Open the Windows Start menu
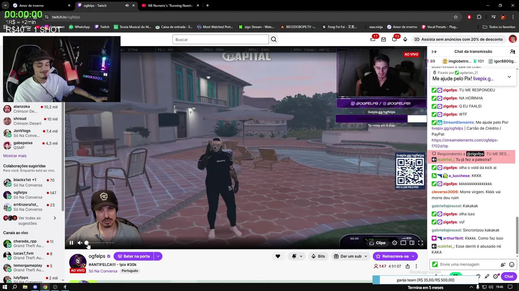This screenshot has width=519, height=291. point(5,287)
